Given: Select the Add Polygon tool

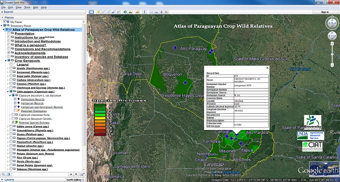Looking at the screenshot, I should point(104,12).
